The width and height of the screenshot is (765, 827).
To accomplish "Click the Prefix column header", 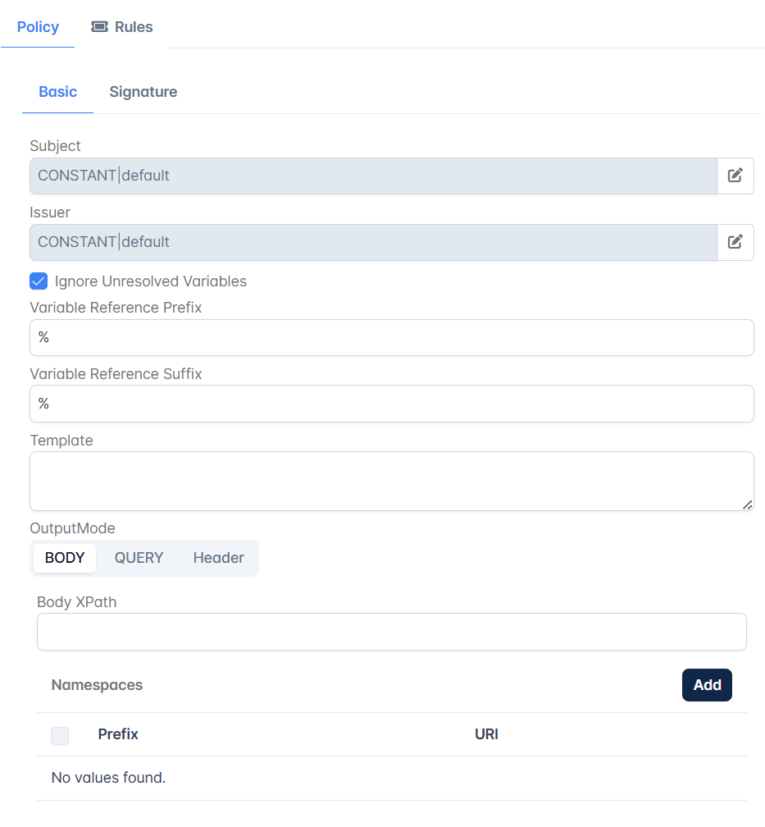I will click(118, 734).
